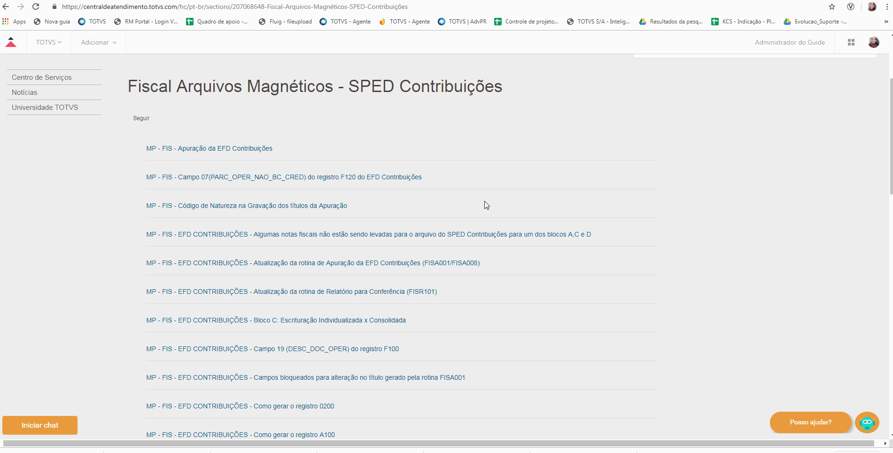
Task: Open the KCS - Indicação bookmark
Action: (x=743, y=22)
